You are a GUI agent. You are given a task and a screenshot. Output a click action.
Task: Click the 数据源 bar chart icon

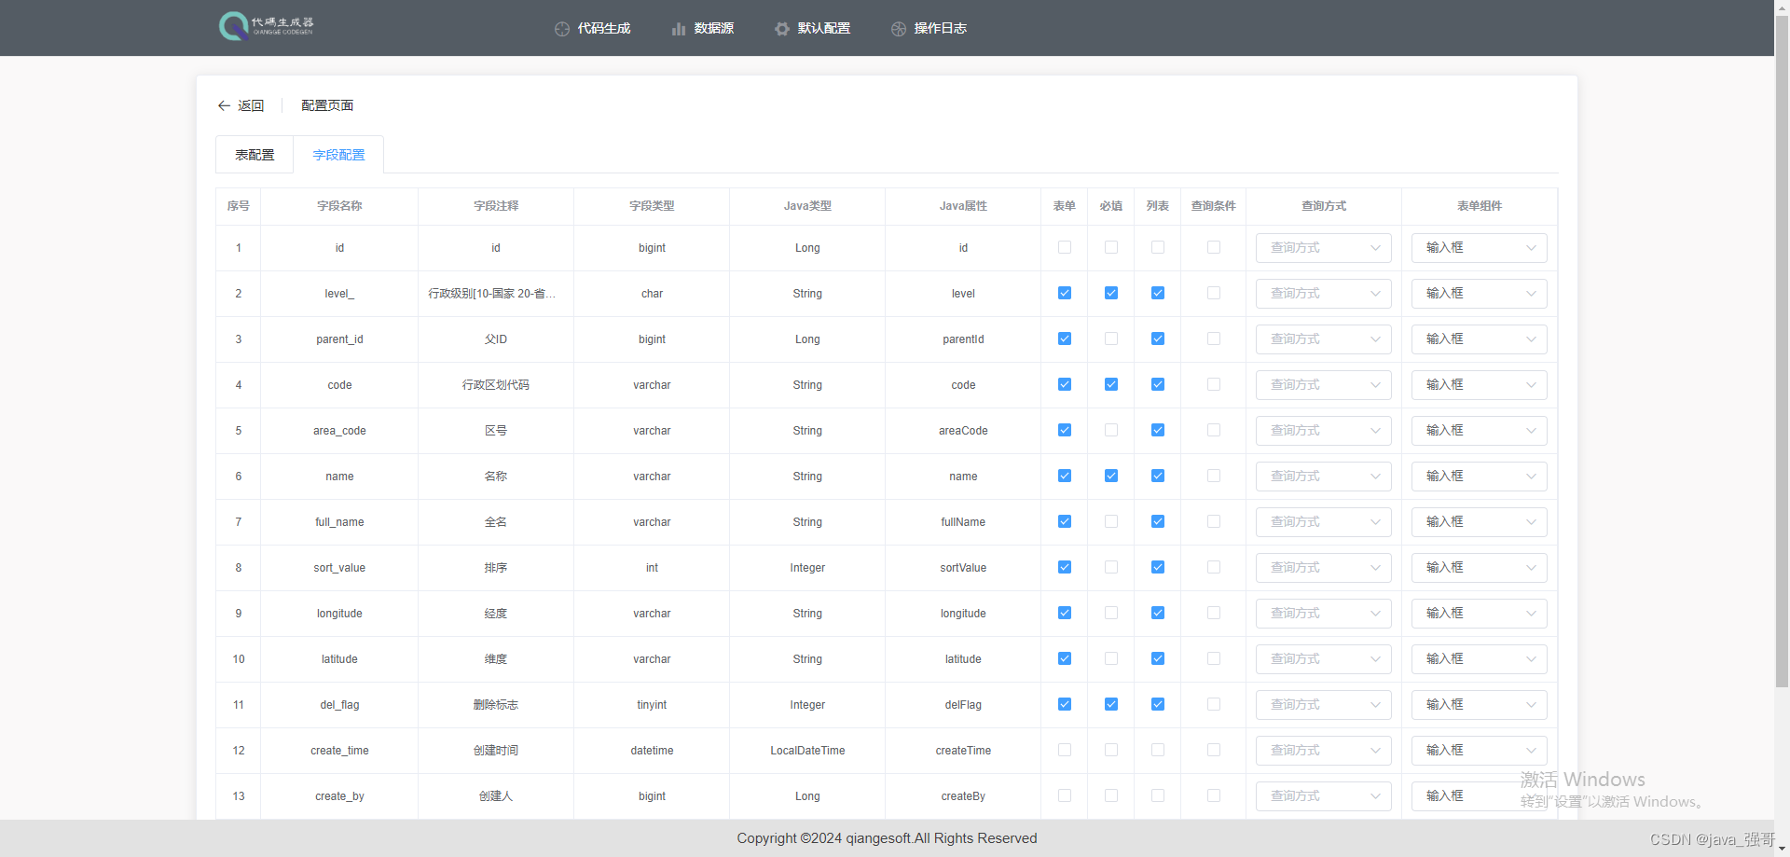tap(679, 29)
